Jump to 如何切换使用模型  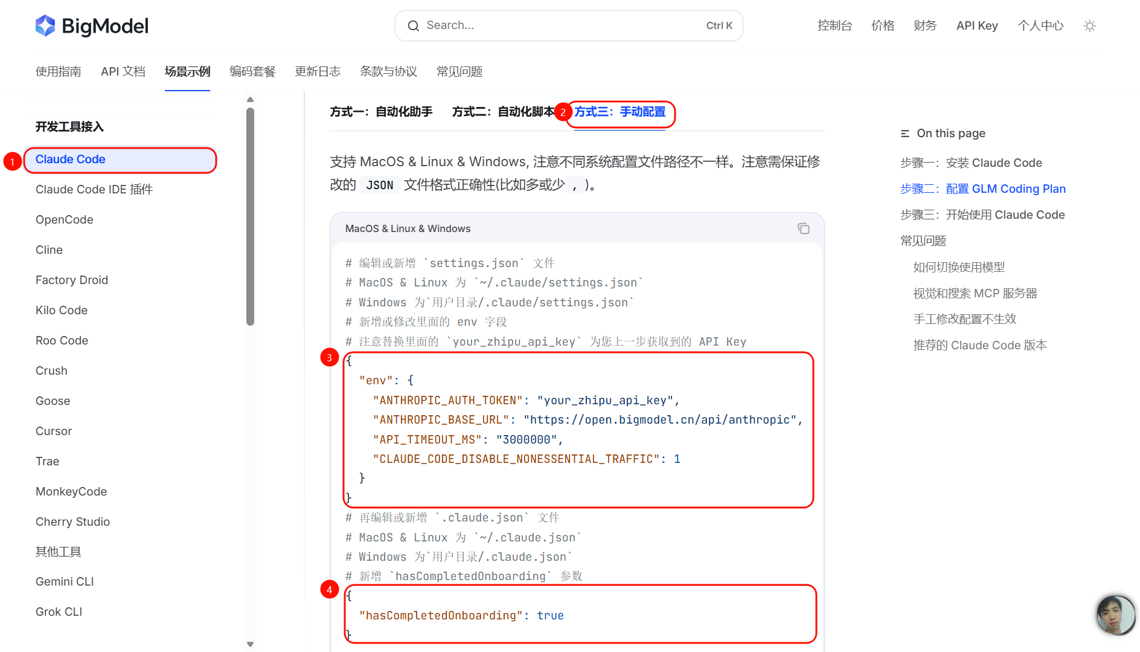coord(959,267)
